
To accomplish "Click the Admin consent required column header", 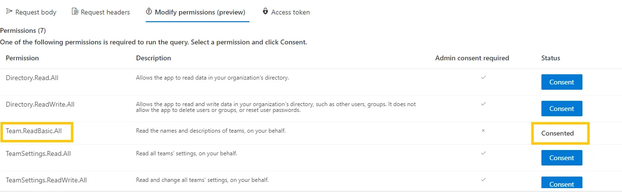I will point(472,58).
